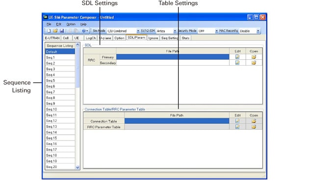
Task: Click the Edit icon for Connection Table row
Action: pos(237,121)
